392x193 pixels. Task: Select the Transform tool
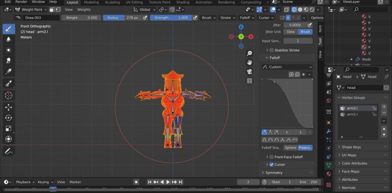point(8,139)
